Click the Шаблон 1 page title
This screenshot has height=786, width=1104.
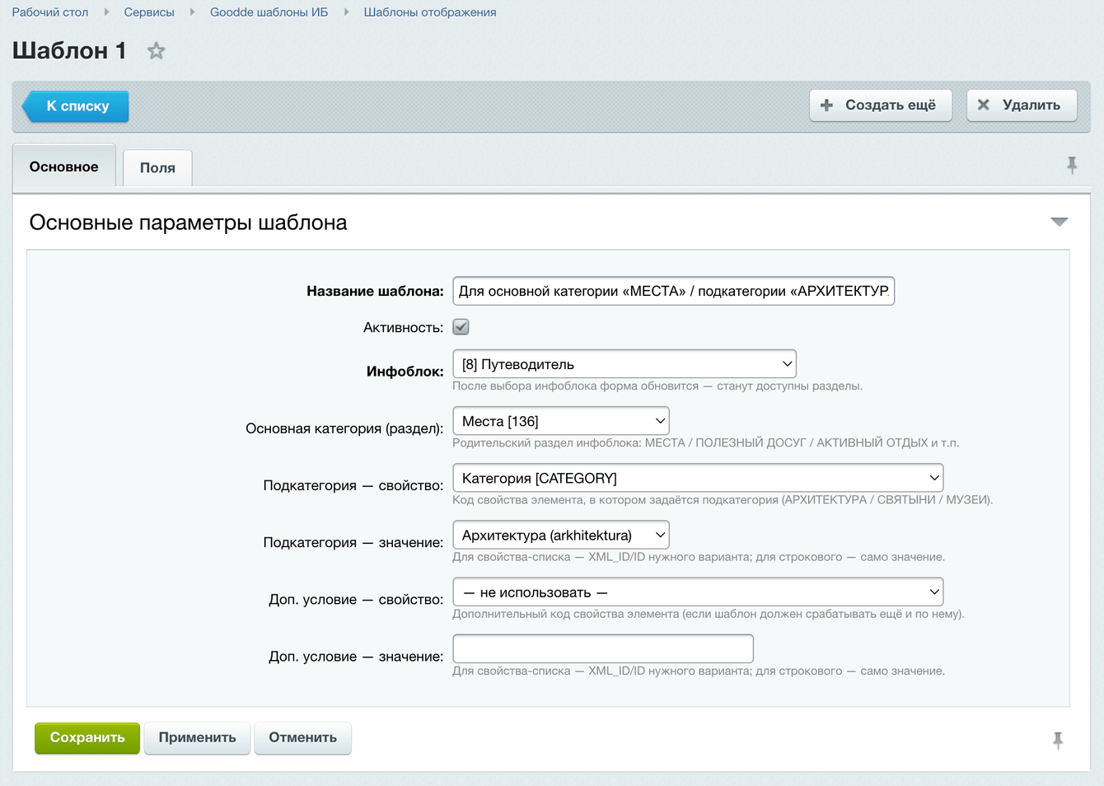[69, 51]
